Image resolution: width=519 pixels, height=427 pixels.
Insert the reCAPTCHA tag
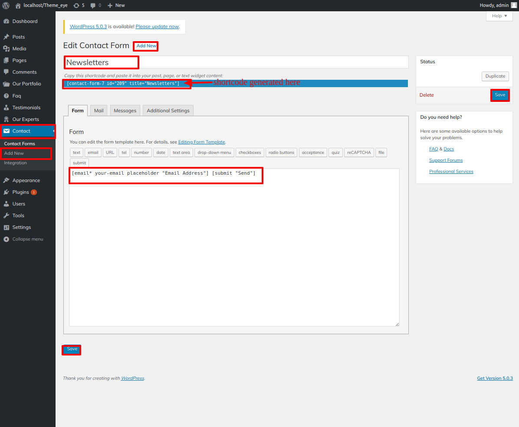coord(359,153)
